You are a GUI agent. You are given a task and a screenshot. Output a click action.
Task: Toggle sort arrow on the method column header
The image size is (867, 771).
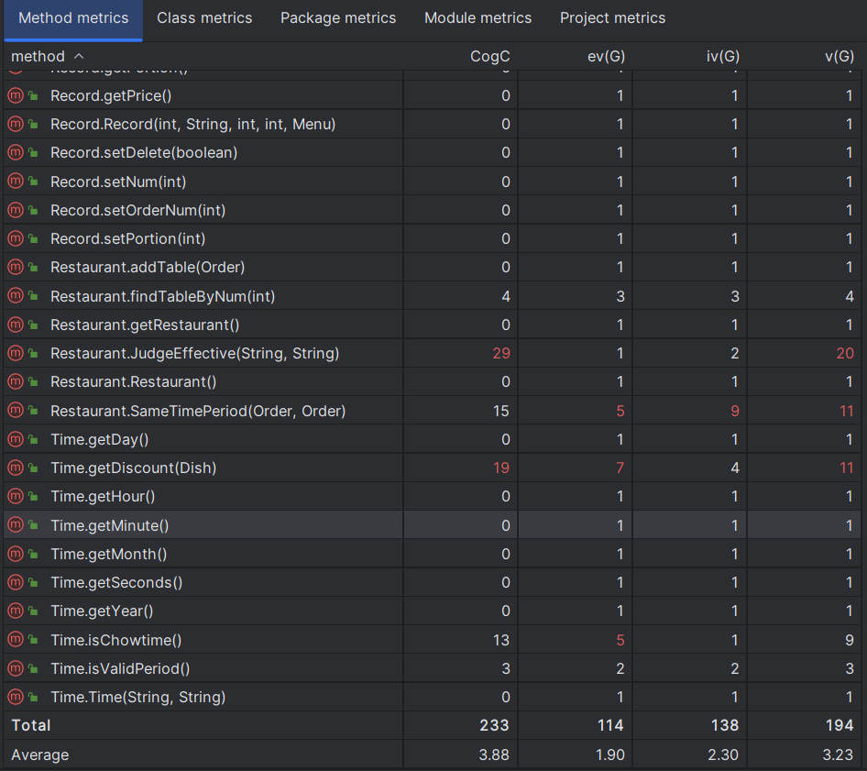(78, 57)
